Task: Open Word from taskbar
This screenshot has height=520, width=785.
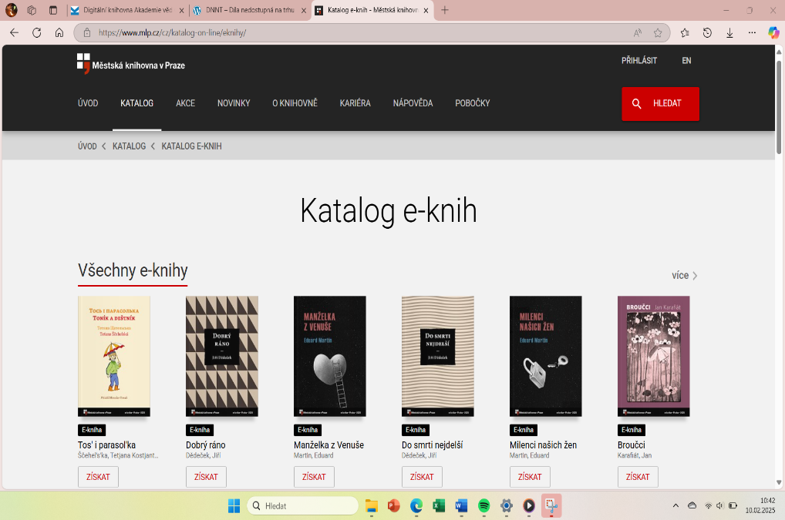Action: click(x=461, y=506)
